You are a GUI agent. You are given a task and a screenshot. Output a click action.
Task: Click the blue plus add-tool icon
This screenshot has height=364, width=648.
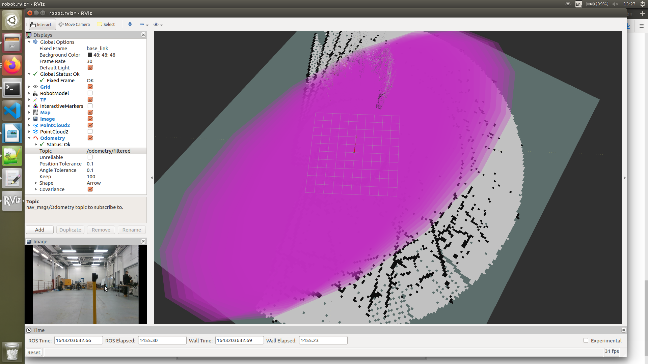pos(130,24)
